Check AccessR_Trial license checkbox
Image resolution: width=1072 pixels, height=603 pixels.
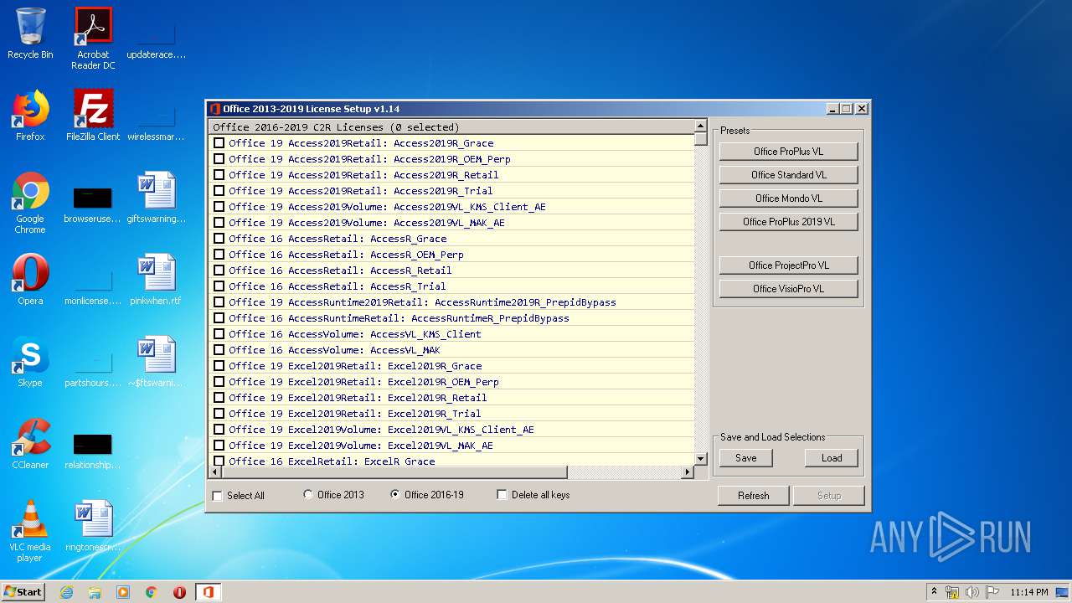(x=219, y=286)
